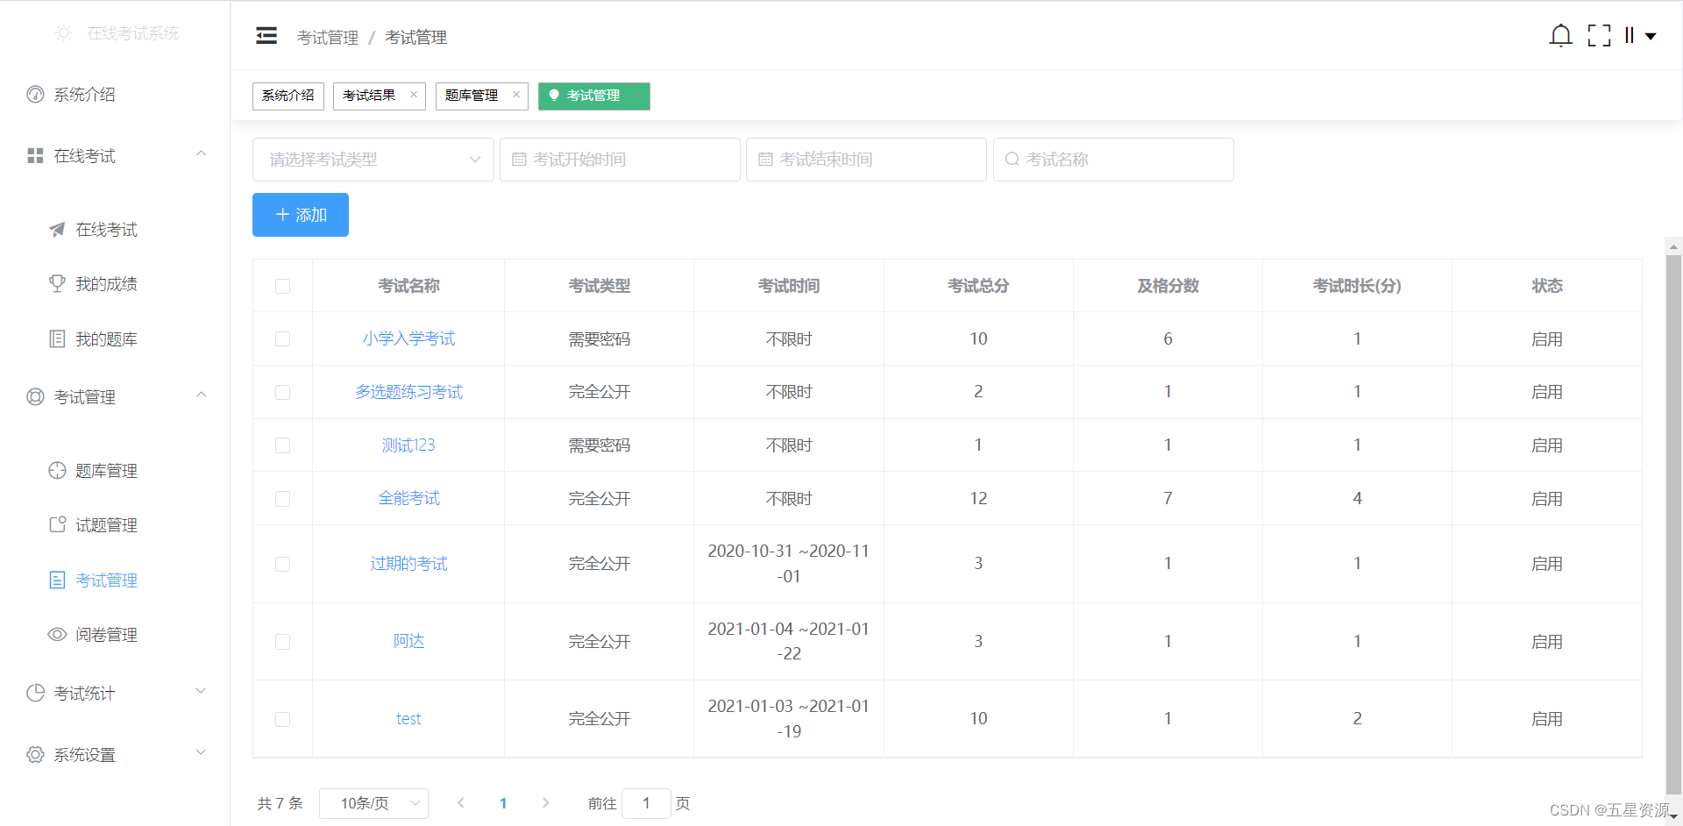The image size is (1683, 826).
Task: Click the calendar icon in 考试结束时间 field
Action: [x=765, y=160]
